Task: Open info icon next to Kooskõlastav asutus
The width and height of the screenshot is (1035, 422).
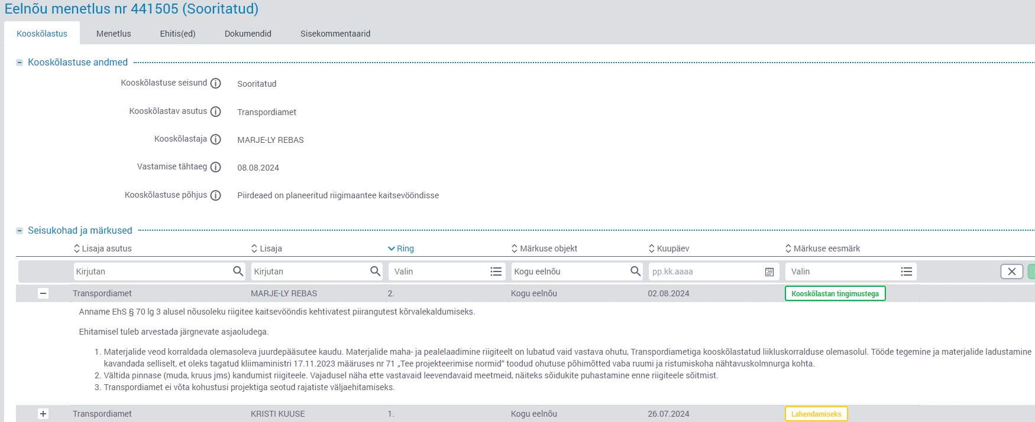Action: tap(216, 112)
